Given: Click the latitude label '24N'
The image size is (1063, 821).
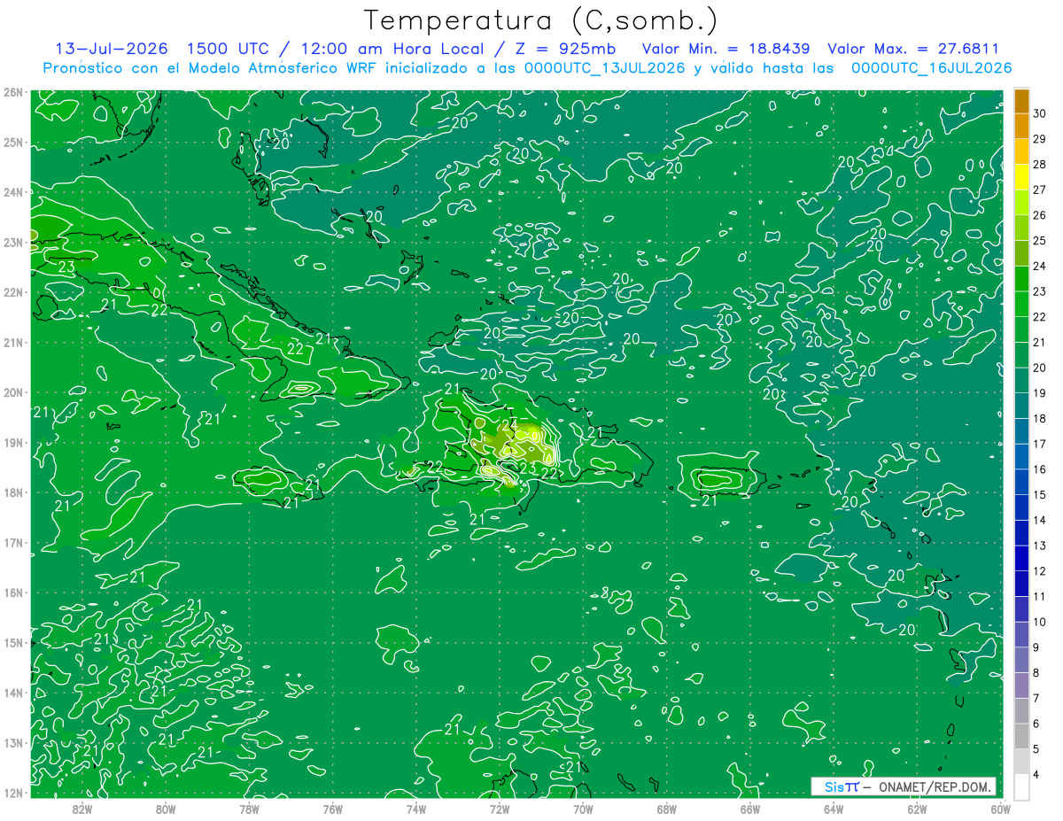Looking at the screenshot, I should [12, 192].
